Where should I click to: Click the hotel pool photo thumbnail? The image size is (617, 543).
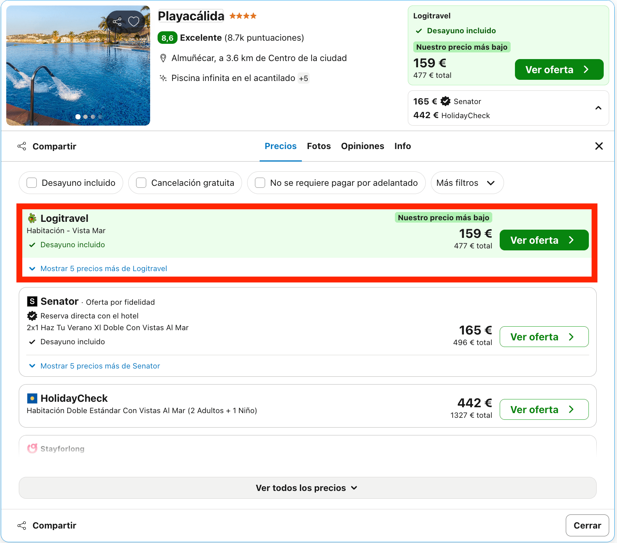coord(78,65)
